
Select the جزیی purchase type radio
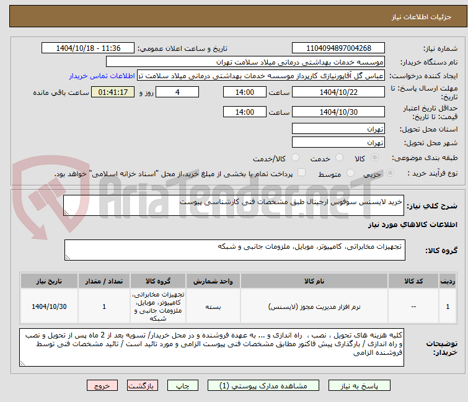(x=390, y=173)
